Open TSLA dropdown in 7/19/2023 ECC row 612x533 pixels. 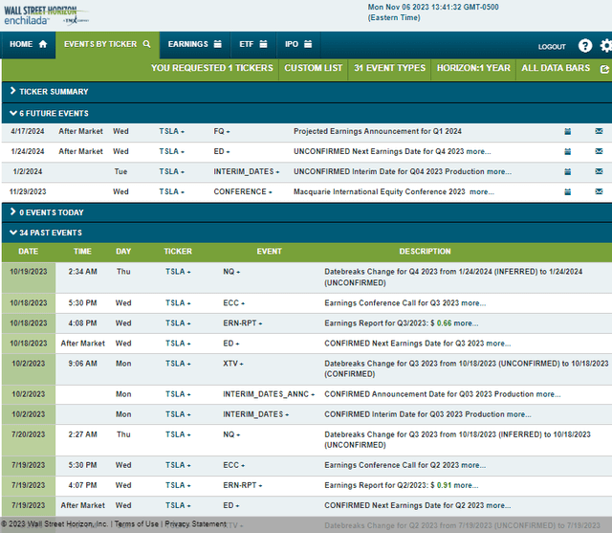178,465
